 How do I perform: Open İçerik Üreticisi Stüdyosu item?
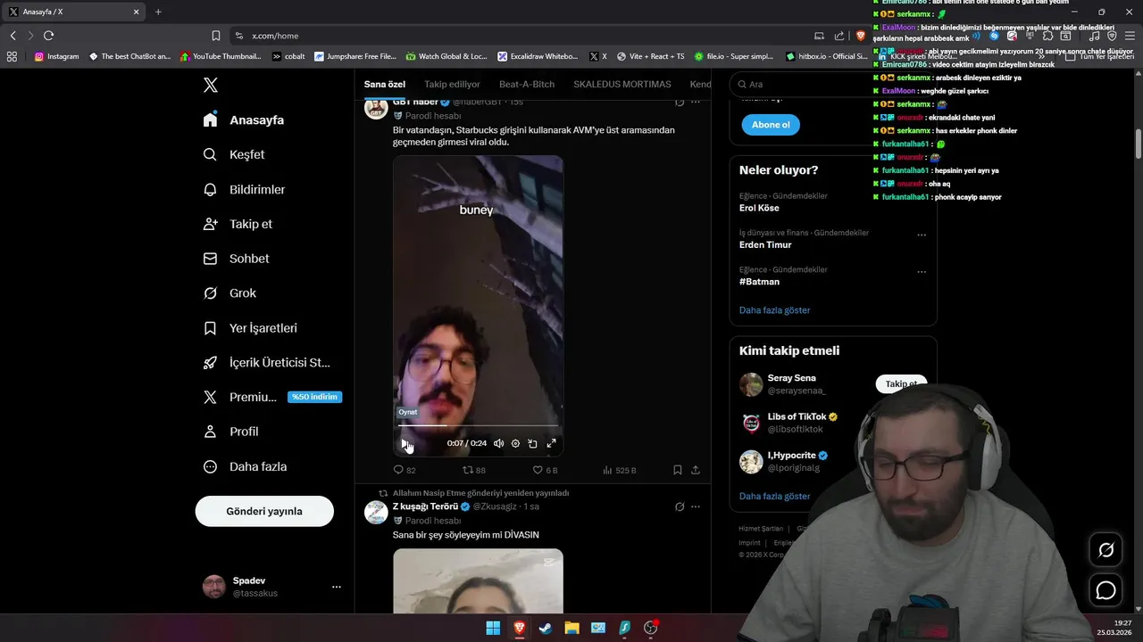coord(267,362)
